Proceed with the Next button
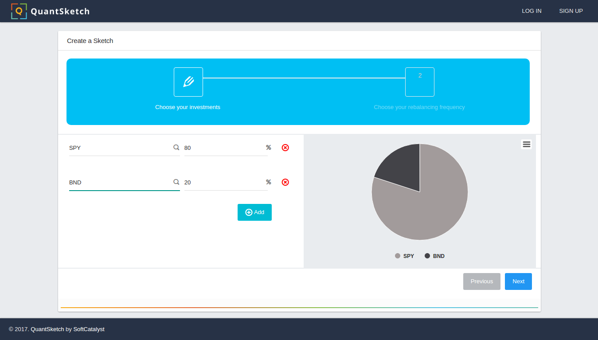This screenshot has width=598, height=340. click(518, 281)
